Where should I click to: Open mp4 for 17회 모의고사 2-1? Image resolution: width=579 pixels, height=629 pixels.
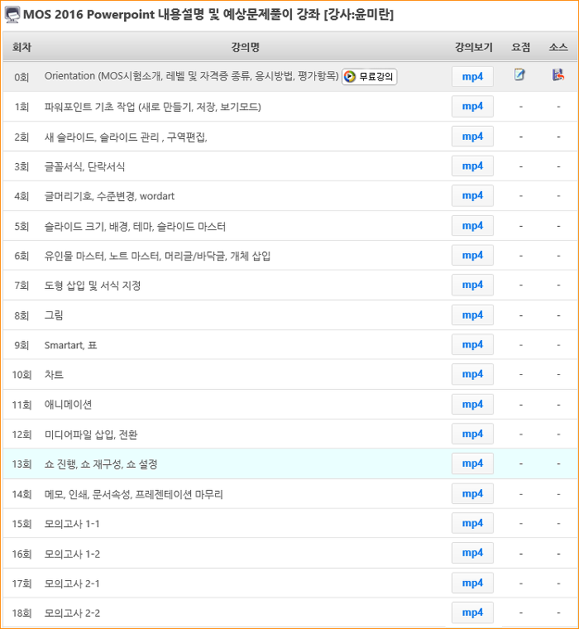(472, 583)
